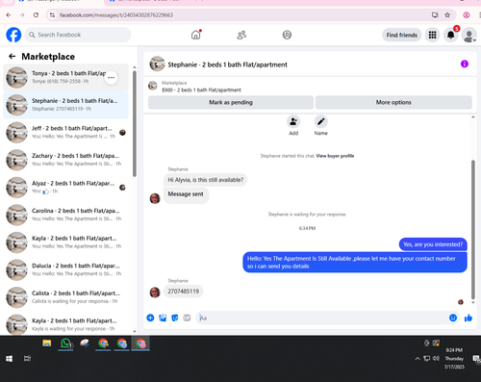The image size is (481, 382).
Task: Open the Facebook menu grid icon
Action: (432, 35)
